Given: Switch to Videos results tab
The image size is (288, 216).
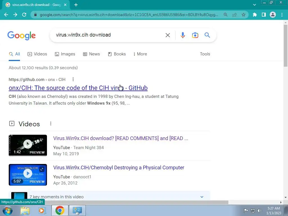Looking at the screenshot, I should [x=37, y=54].
